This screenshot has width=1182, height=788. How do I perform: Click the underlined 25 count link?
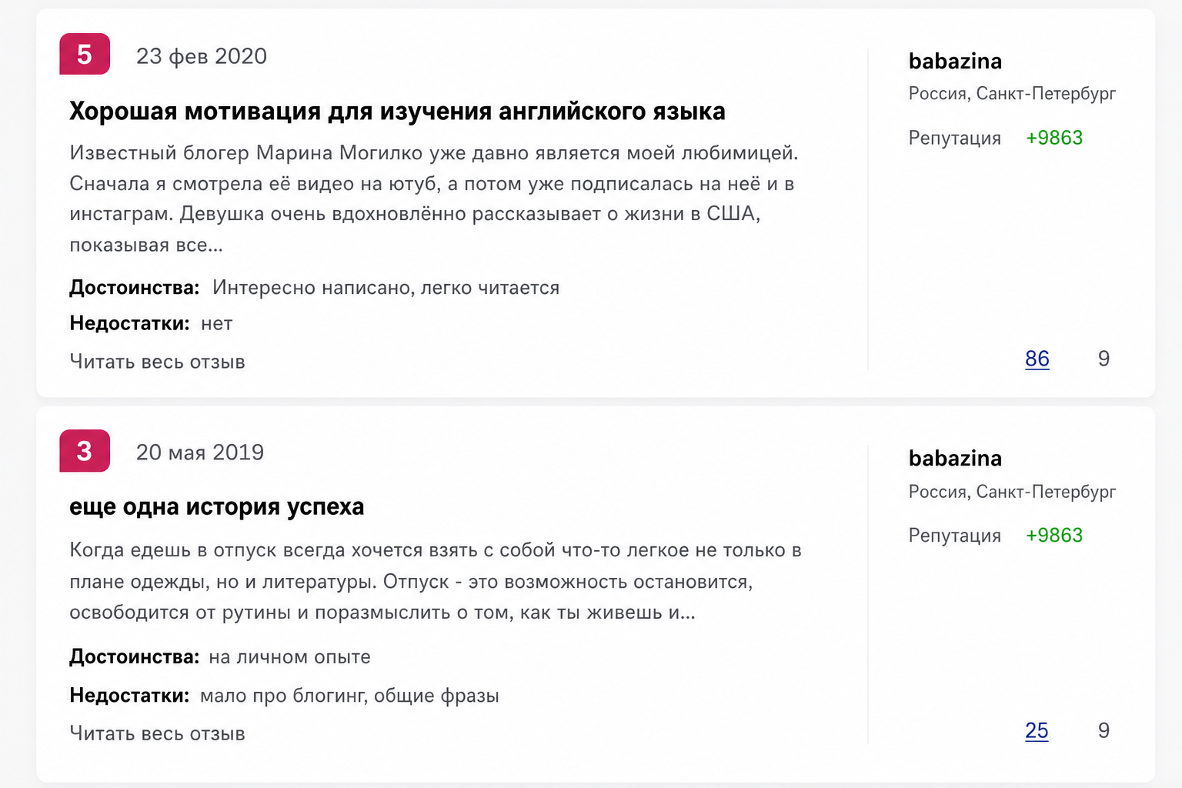(1037, 730)
